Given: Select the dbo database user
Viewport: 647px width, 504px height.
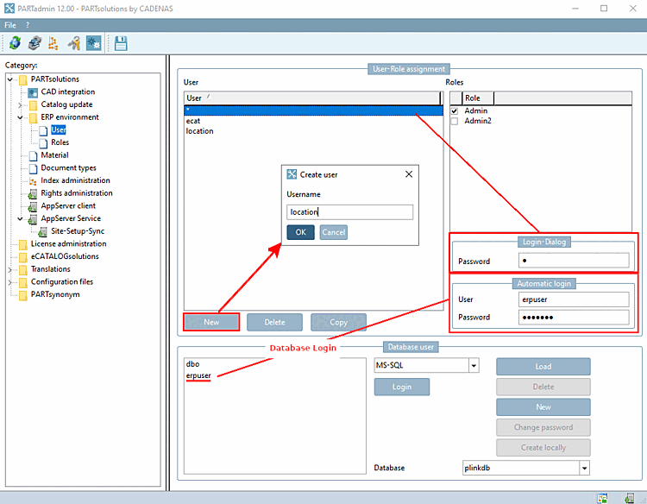Looking at the screenshot, I should point(192,364).
